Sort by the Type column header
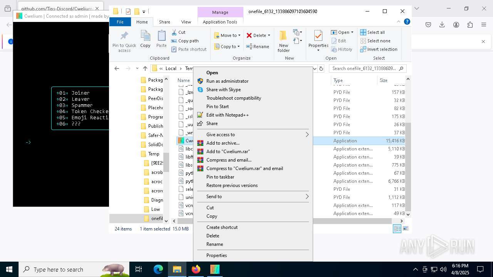This screenshot has height=277, width=493. tap(354, 80)
